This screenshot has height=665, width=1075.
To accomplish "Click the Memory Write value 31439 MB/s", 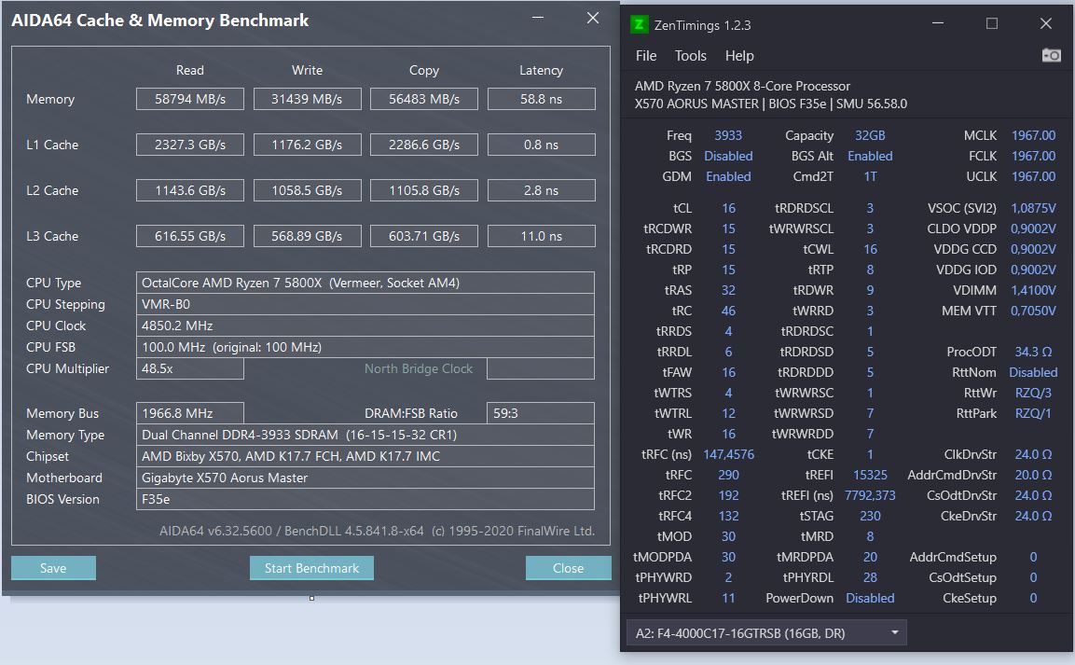I will 307,99.
